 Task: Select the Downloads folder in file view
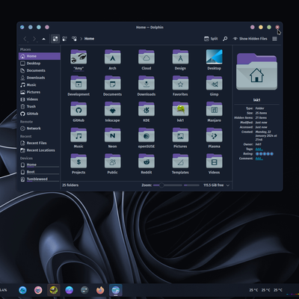(147, 86)
